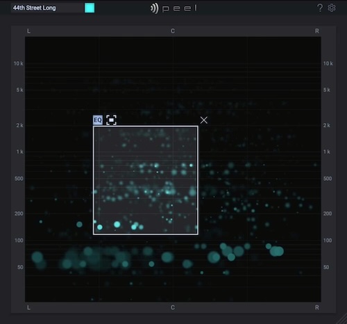Click the left 10k frequency label

(x=18, y=63)
